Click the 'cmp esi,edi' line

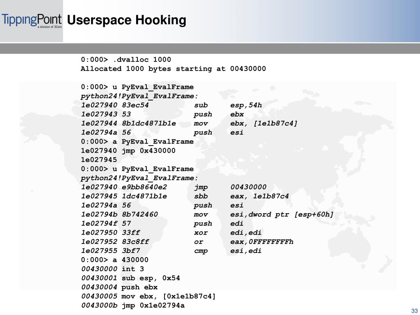tap(171, 251)
